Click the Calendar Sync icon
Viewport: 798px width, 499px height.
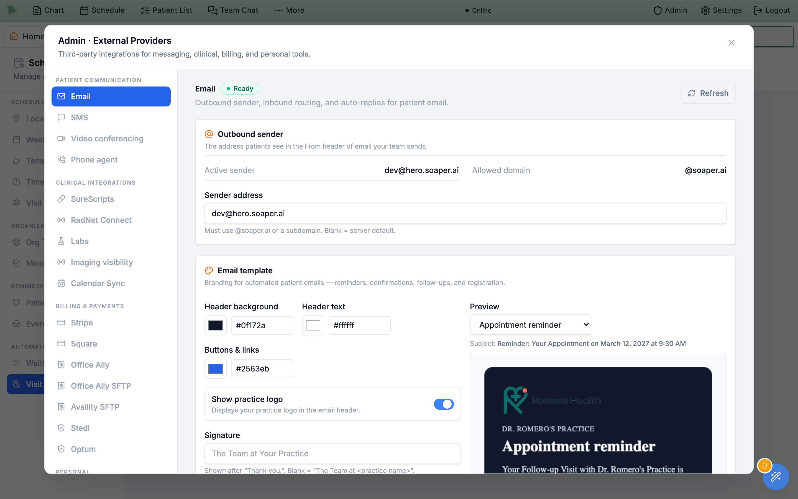[61, 283]
